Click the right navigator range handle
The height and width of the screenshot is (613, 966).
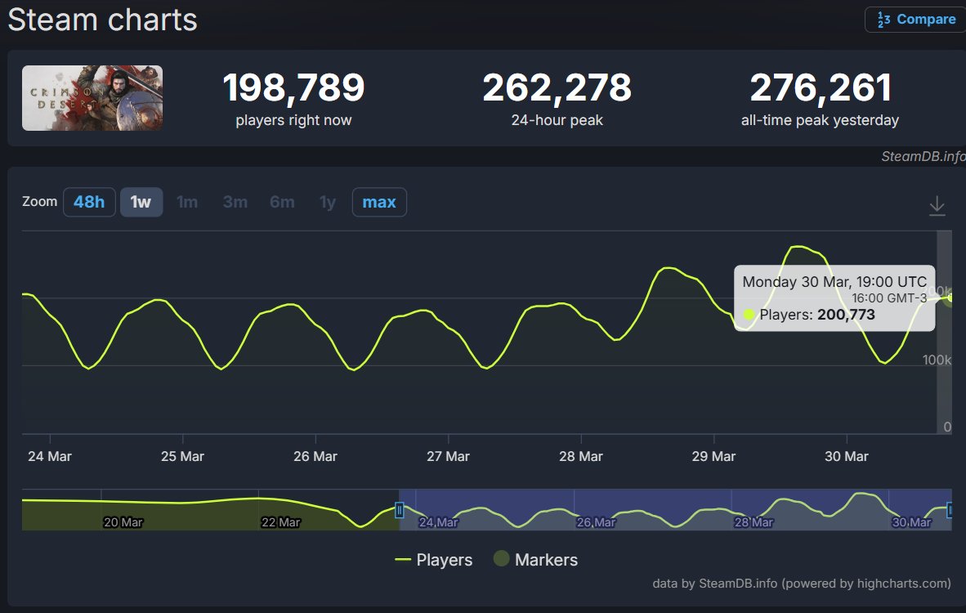[x=950, y=510]
